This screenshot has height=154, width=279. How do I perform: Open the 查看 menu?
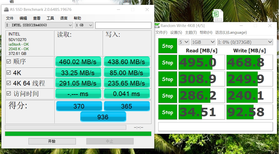(37, 18)
